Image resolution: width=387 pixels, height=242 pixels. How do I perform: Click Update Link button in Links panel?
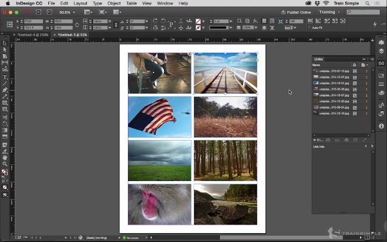pos(355,140)
